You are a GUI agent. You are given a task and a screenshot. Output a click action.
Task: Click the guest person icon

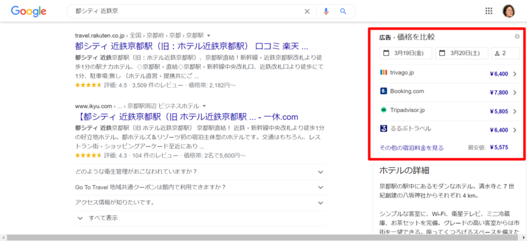[497, 53]
